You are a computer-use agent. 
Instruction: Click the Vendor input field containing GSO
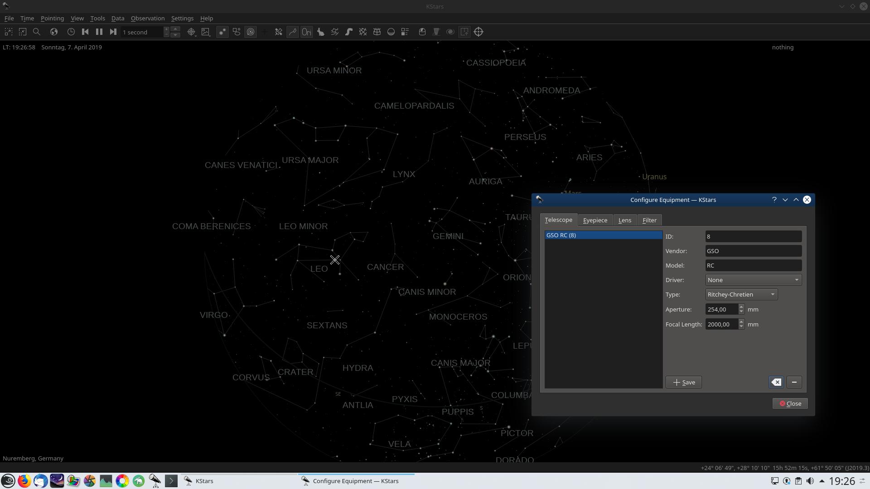(x=753, y=251)
